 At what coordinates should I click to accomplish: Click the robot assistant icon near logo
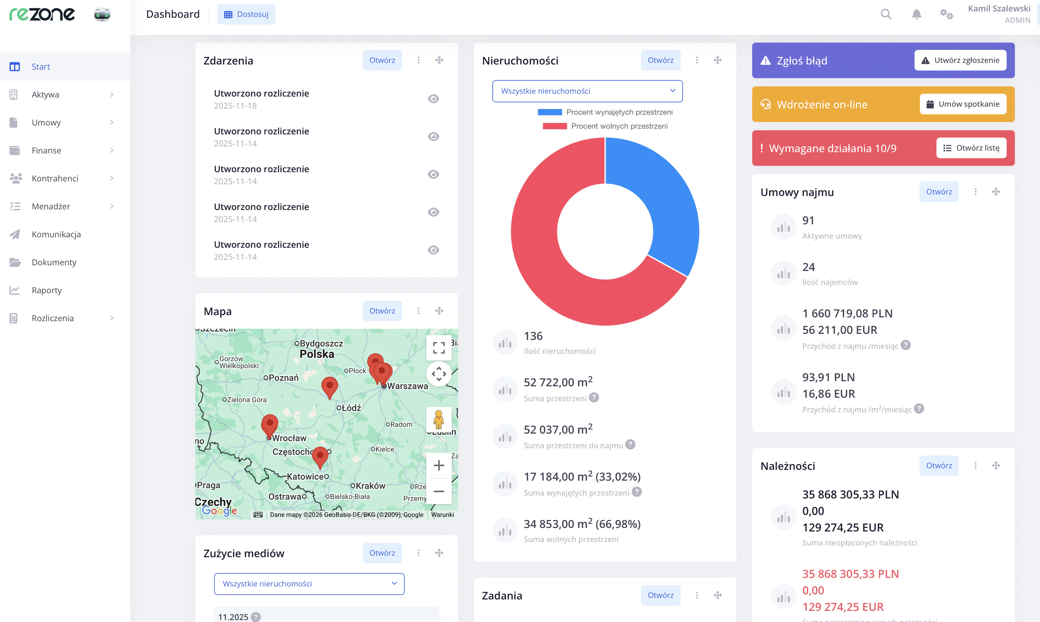click(102, 14)
